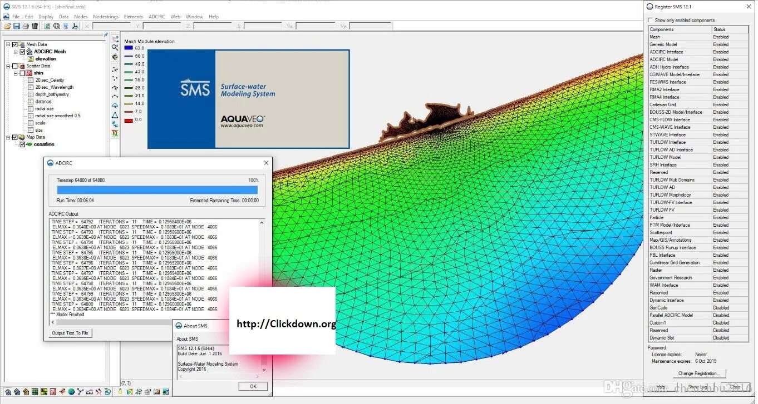Select the create mesh node tool

(115, 78)
